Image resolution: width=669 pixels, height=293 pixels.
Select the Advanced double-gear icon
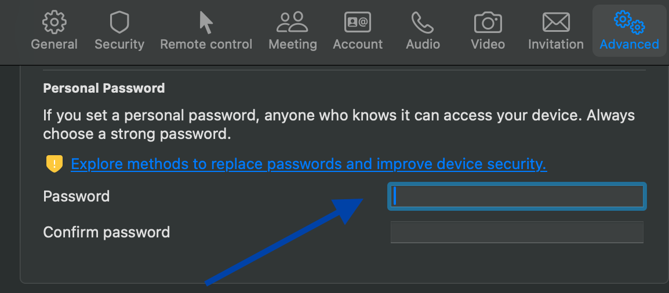[x=629, y=23]
